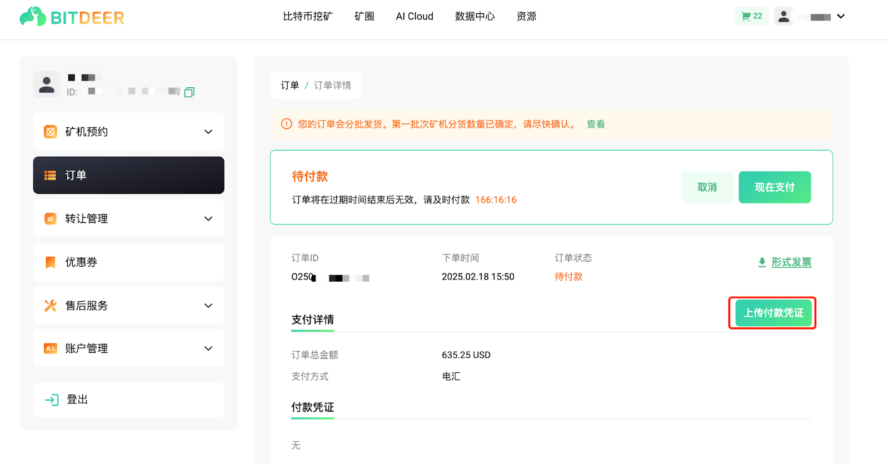Click the order total 635.25 USD
This screenshot has width=889, height=464.
pyautogui.click(x=466, y=355)
